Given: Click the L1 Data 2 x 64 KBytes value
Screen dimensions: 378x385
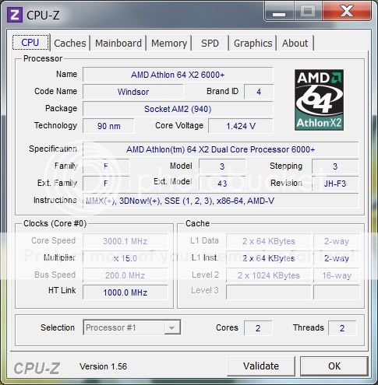Looking at the screenshot, I should coord(269,241).
